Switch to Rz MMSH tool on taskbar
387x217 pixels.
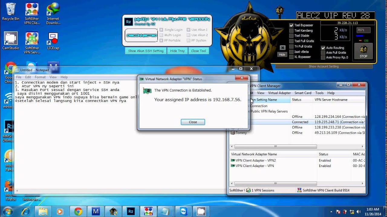tap(131, 211)
